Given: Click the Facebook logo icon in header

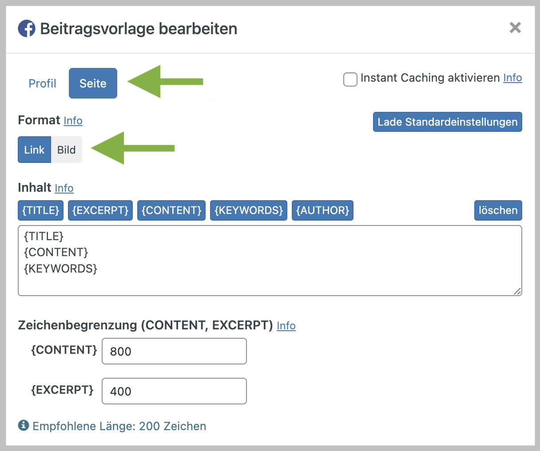Looking at the screenshot, I should click(x=27, y=29).
